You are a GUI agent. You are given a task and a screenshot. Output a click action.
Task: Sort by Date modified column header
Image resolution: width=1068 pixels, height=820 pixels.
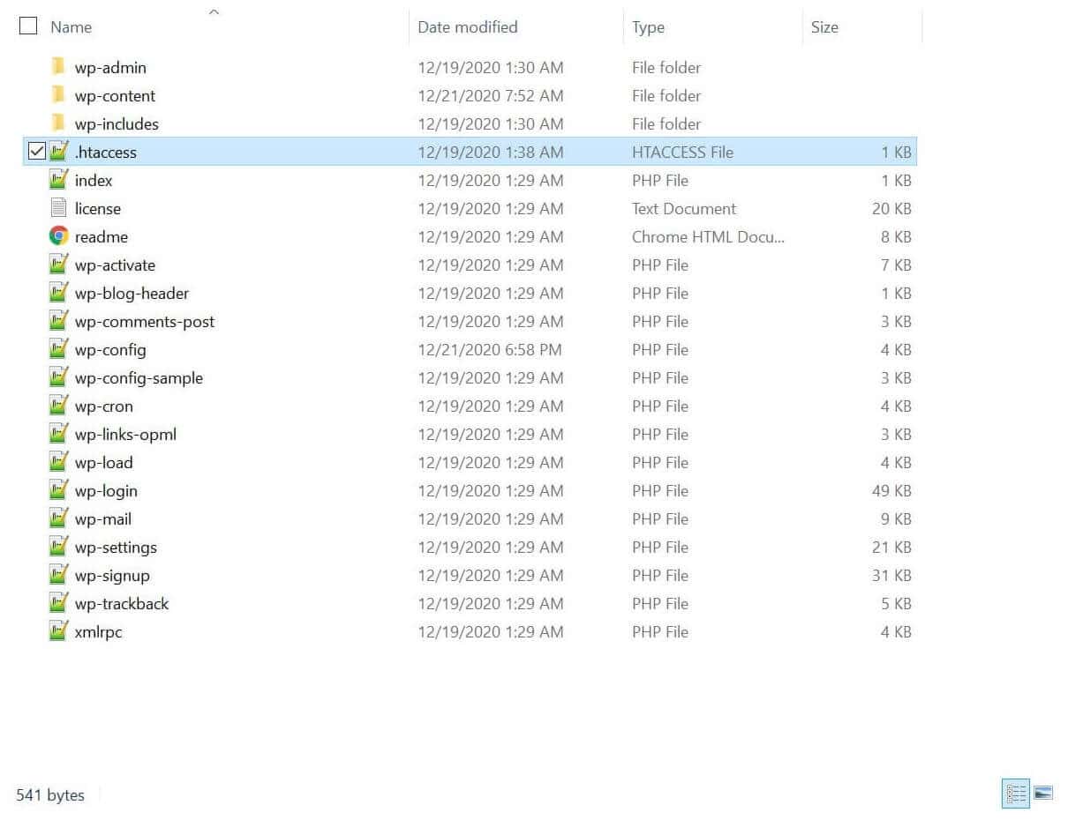tap(467, 27)
